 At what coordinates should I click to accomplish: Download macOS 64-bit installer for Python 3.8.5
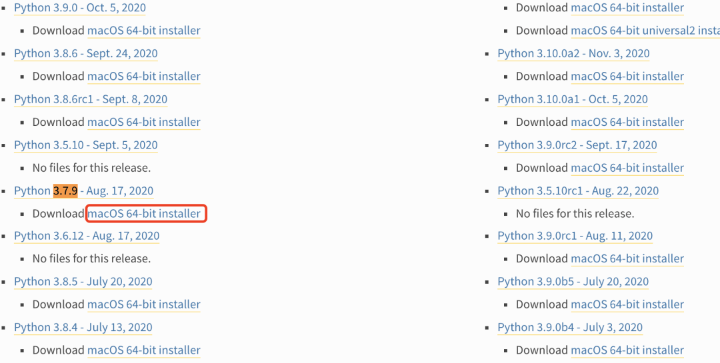click(144, 304)
